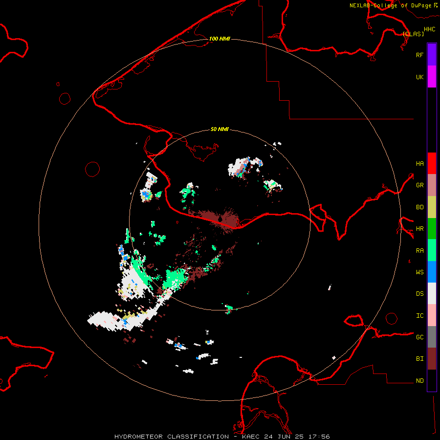This screenshot has height=440, width=440.
Task: Click the BD yellow legend swatch
Action: (x=432, y=207)
